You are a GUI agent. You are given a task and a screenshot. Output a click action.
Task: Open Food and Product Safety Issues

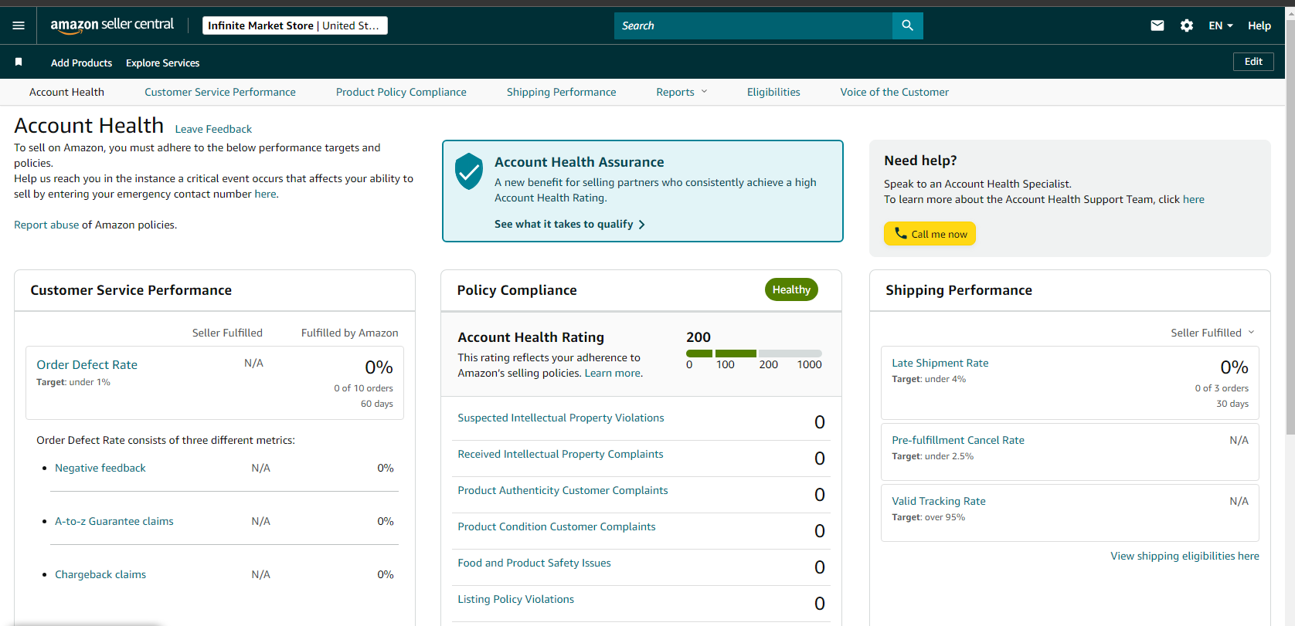[534, 563]
